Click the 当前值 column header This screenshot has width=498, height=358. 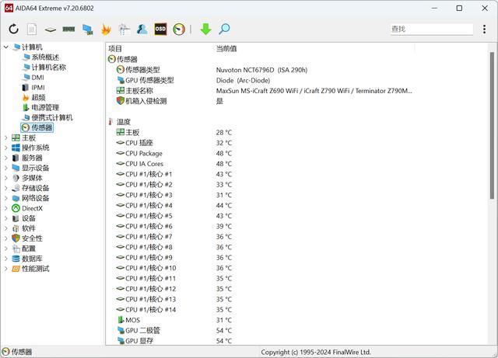coord(226,48)
